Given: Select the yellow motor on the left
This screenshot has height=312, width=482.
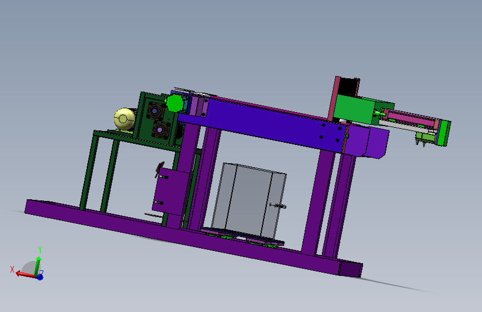Looking at the screenshot, I should [123, 119].
